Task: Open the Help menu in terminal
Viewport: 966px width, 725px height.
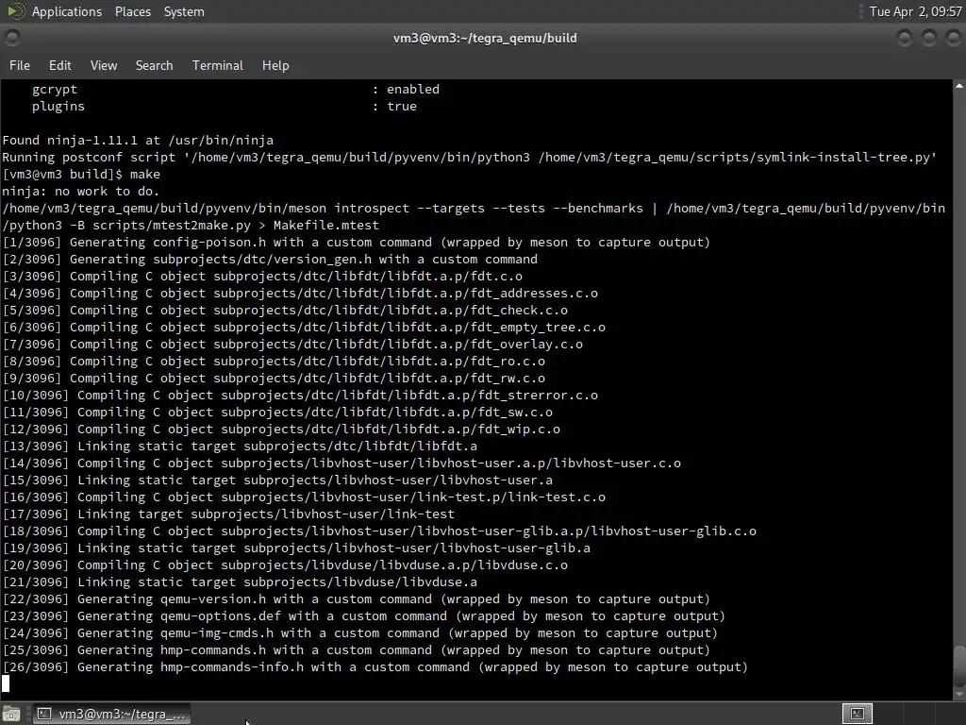Action: [x=275, y=65]
